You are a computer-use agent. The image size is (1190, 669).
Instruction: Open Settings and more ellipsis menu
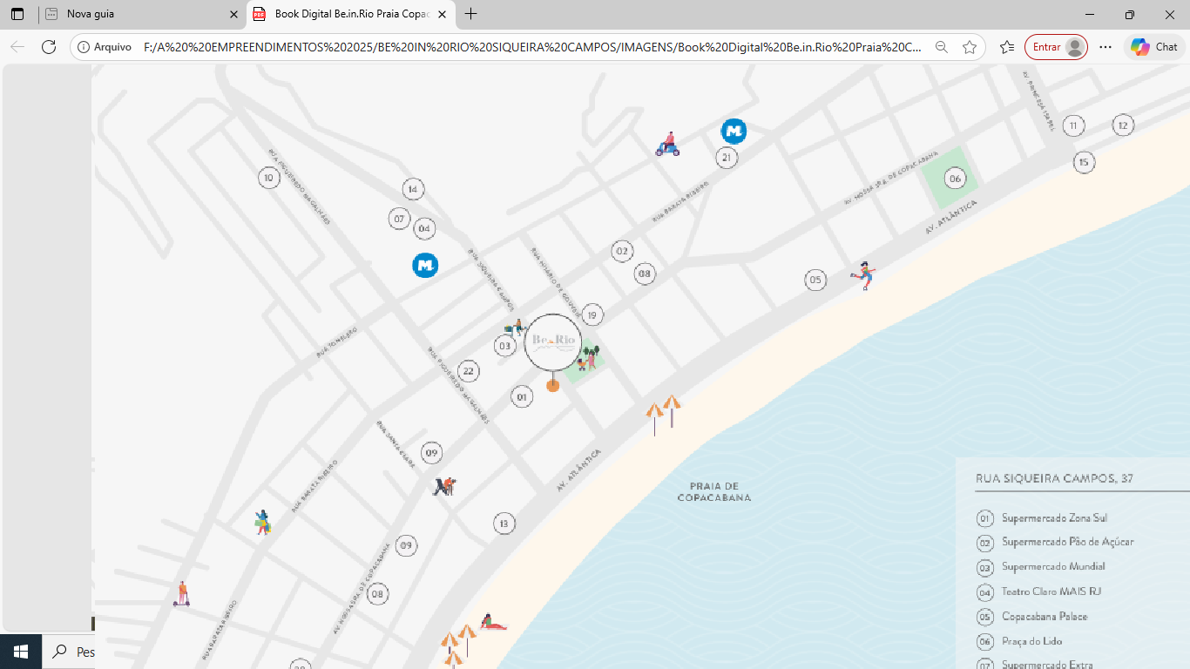(1105, 47)
